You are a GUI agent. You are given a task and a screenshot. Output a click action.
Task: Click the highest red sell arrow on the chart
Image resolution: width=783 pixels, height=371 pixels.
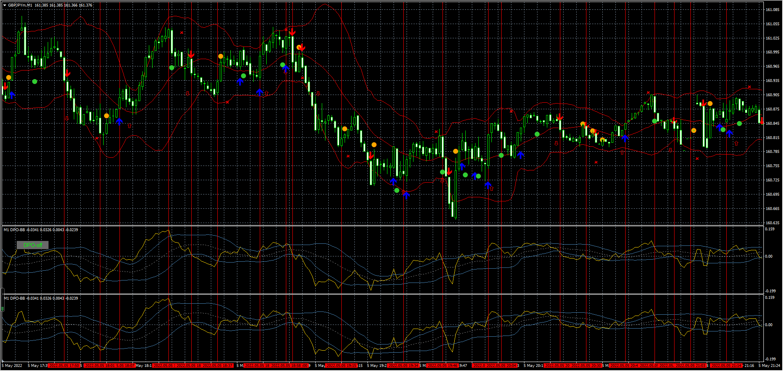(x=292, y=32)
